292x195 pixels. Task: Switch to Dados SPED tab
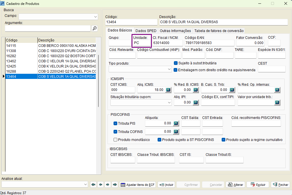pyautogui.click(x=146, y=31)
